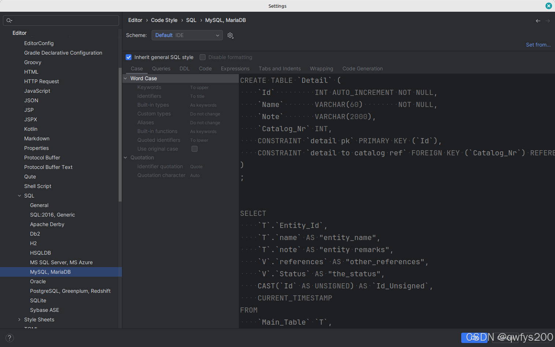Select HTML code style
This screenshot has width=555, height=347.
coord(31,72)
